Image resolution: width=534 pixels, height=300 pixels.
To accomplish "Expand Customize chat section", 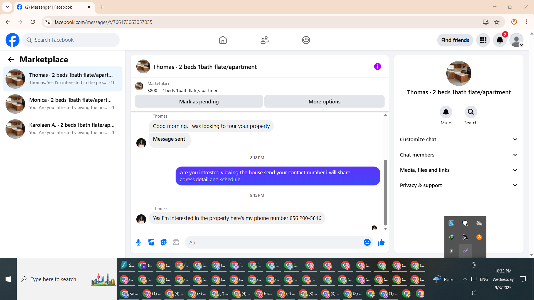I will coord(459,140).
